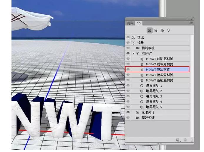
Task: Delete selected 3D item with trash icon
Action: click(x=185, y=140)
